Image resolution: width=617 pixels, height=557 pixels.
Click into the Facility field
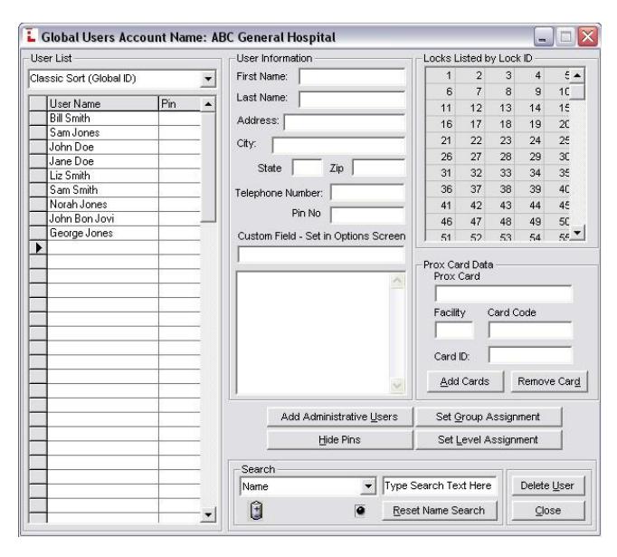click(454, 330)
